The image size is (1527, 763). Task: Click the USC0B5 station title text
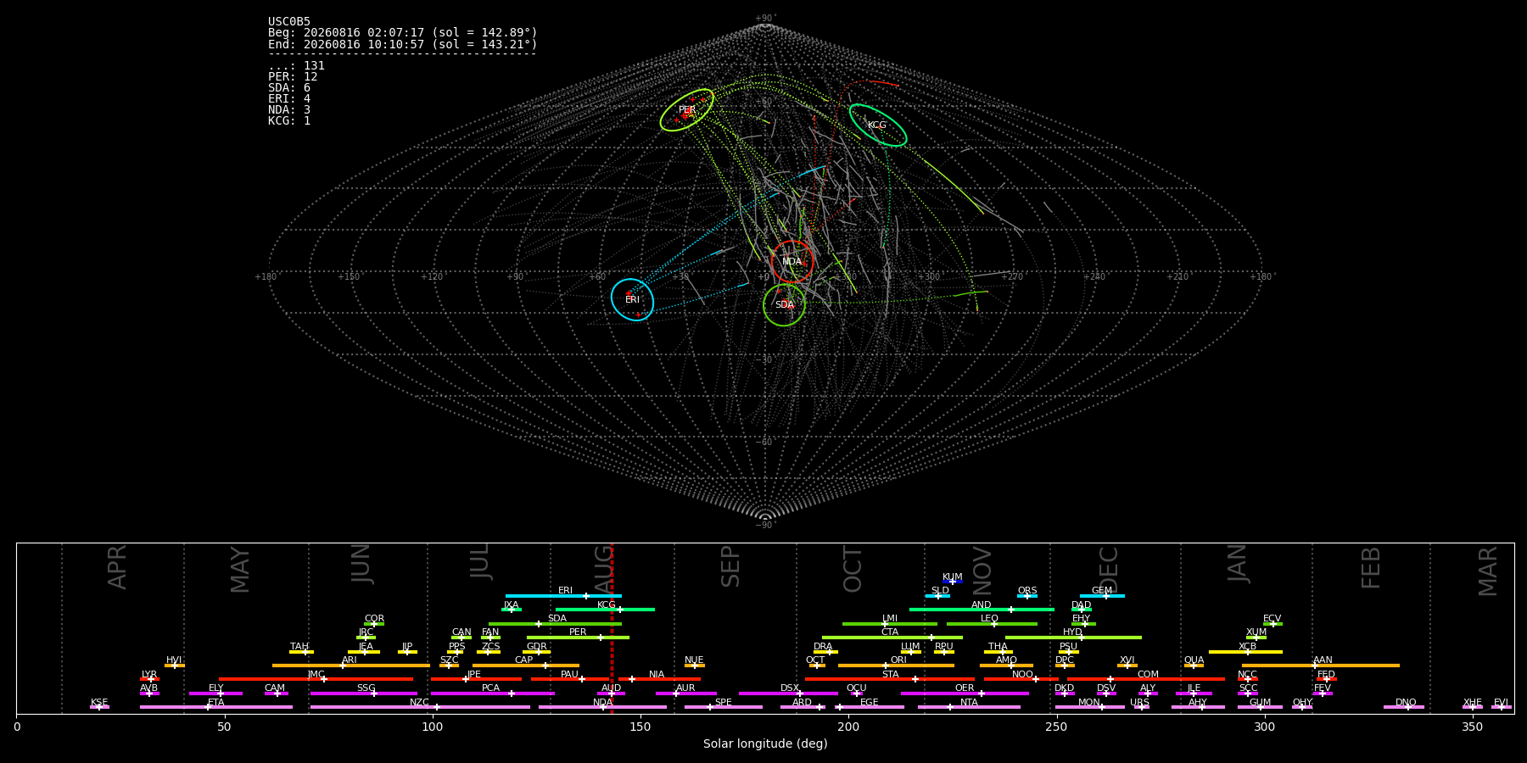[289, 22]
